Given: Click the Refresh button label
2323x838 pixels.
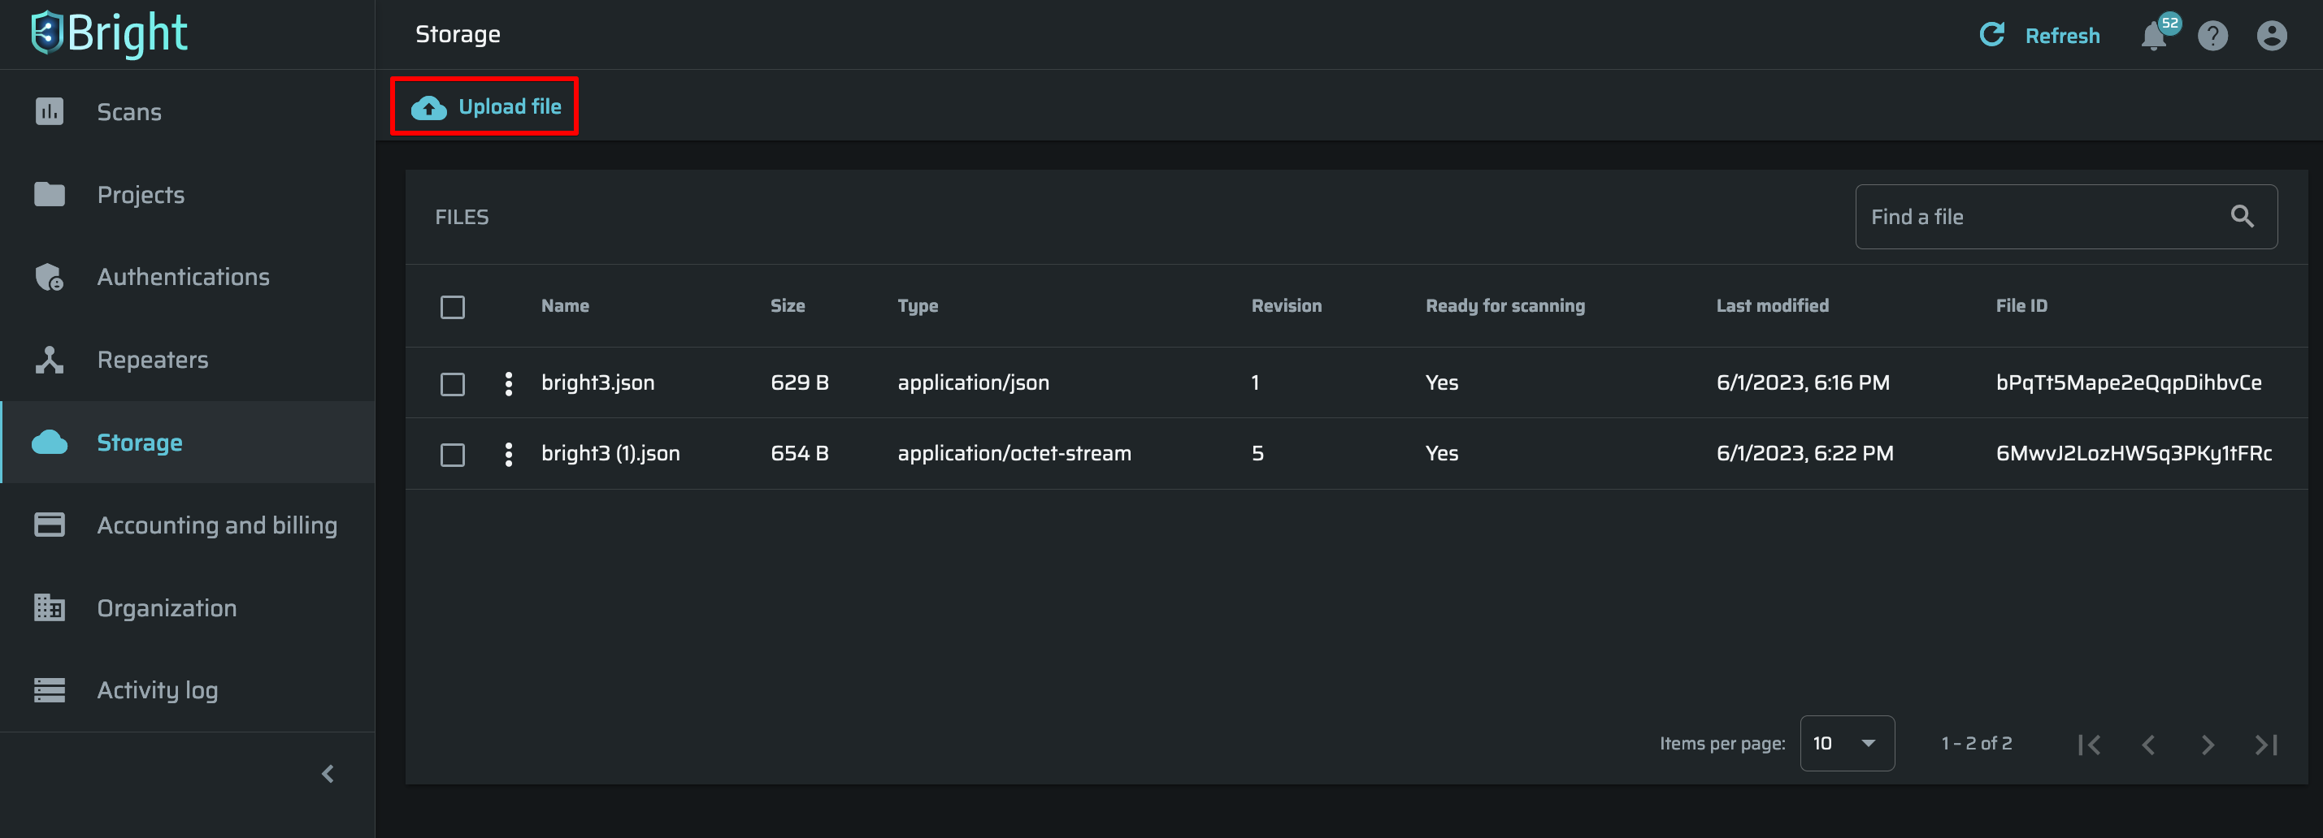Looking at the screenshot, I should (2062, 35).
